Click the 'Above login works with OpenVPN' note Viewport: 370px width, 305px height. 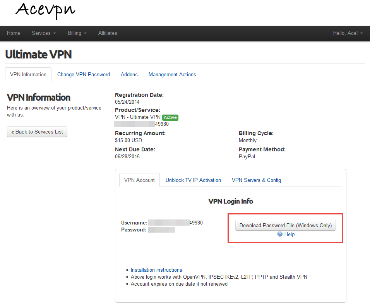[x=219, y=277]
